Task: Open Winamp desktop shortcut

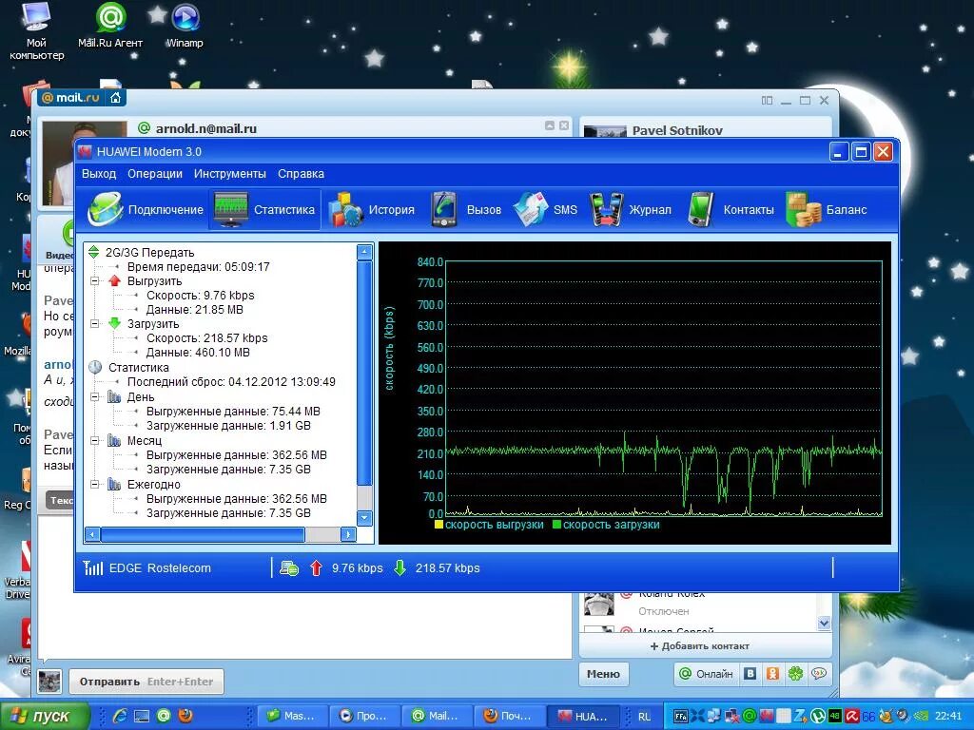Action: pyautogui.click(x=185, y=25)
